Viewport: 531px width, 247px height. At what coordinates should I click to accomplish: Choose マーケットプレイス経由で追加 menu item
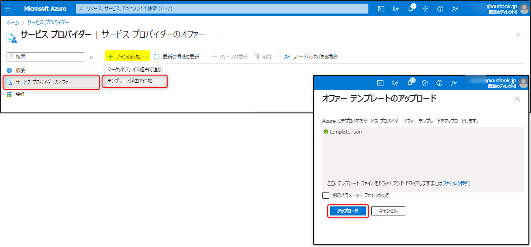(135, 69)
